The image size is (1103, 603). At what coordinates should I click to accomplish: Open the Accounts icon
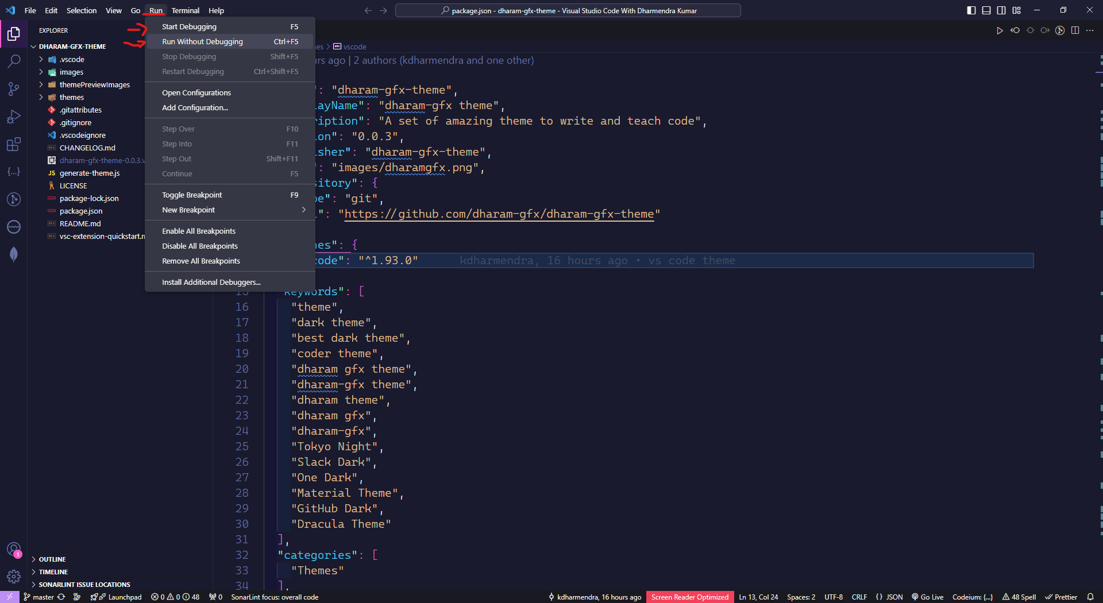[x=14, y=550]
